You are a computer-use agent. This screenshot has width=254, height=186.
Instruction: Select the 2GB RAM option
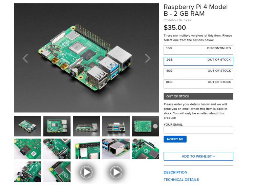tap(198, 61)
